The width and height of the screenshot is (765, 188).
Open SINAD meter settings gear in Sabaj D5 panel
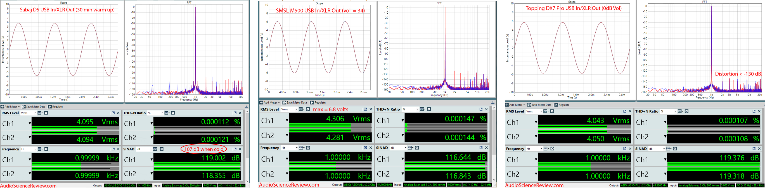click(x=162, y=149)
